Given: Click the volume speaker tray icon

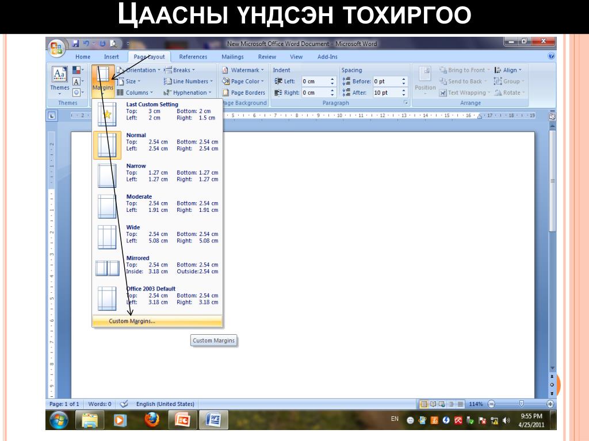Looking at the screenshot, I should coord(506,420).
